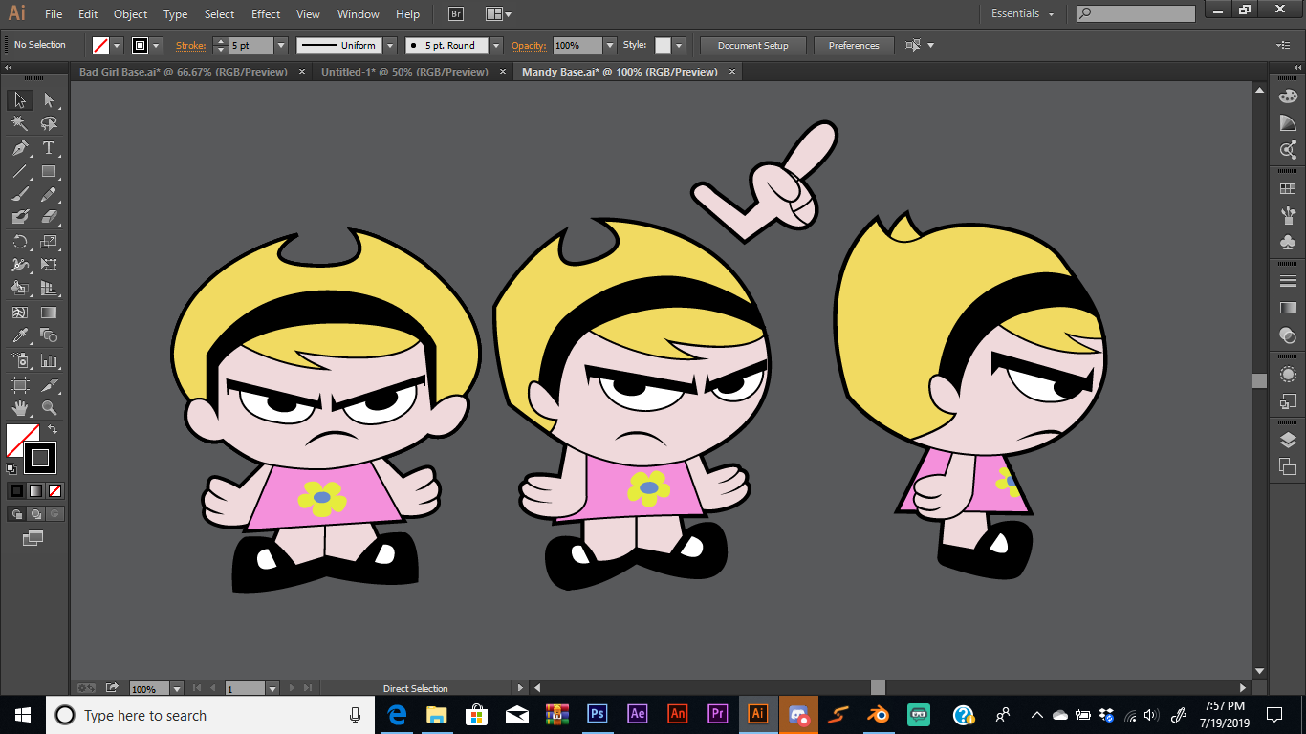Viewport: 1306px width, 734px height.
Task: Open the Arrange Documents dropdown
Action: pyautogui.click(x=498, y=14)
